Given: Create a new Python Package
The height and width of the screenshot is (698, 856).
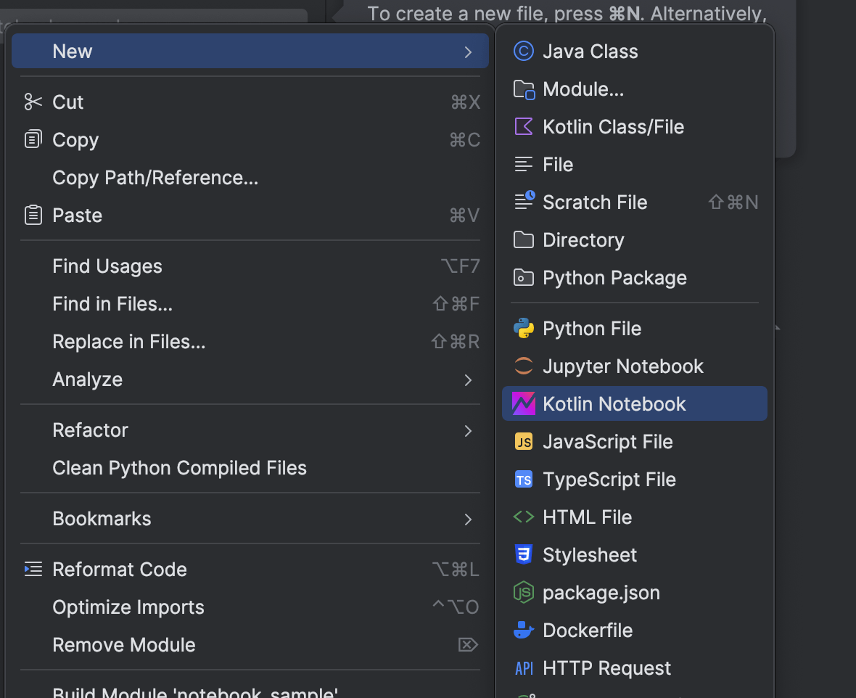Looking at the screenshot, I should (x=634, y=277).
